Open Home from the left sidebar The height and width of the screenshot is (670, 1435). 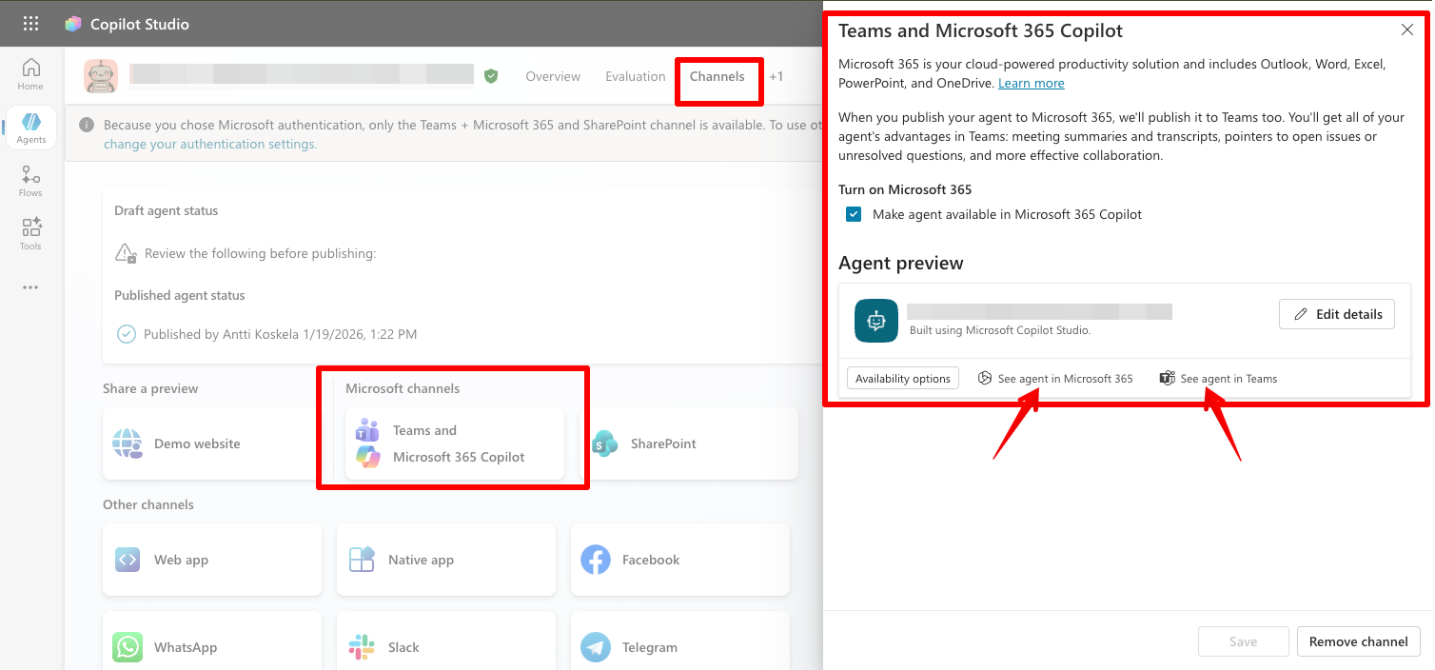pyautogui.click(x=29, y=74)
